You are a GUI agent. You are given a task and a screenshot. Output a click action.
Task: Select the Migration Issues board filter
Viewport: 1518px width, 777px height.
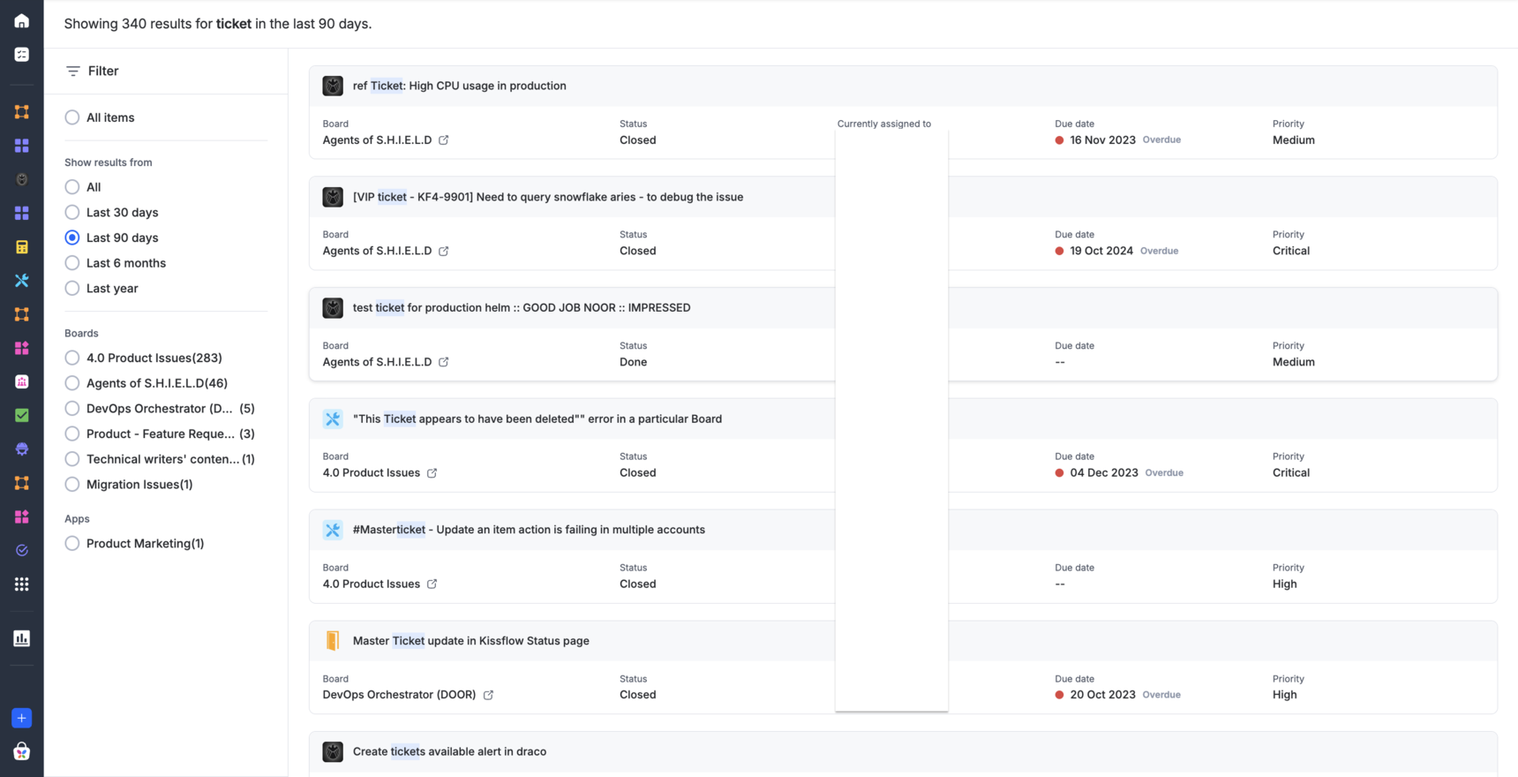tap(72, 485)
